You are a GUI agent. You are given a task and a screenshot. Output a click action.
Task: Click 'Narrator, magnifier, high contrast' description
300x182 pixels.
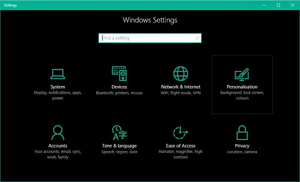coord(180,154)
